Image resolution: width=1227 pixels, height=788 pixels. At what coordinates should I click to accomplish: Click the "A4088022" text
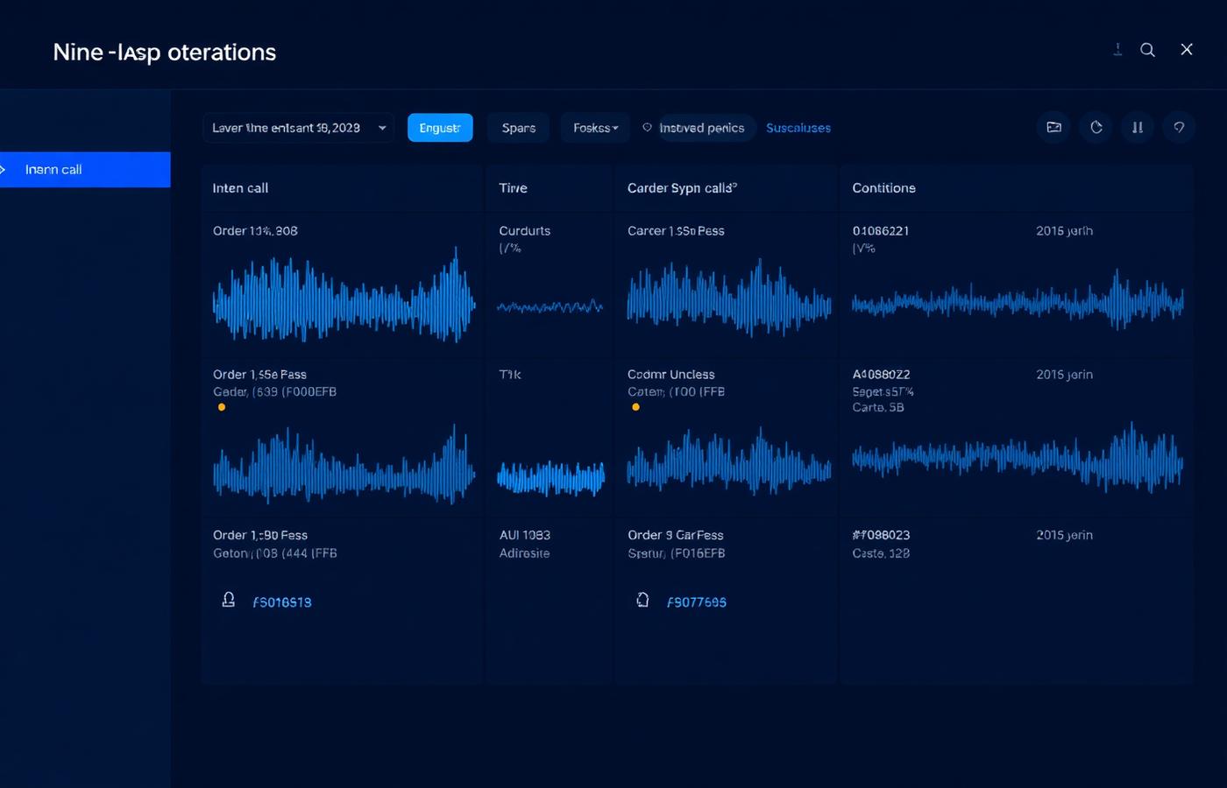(x=881, y=375)
